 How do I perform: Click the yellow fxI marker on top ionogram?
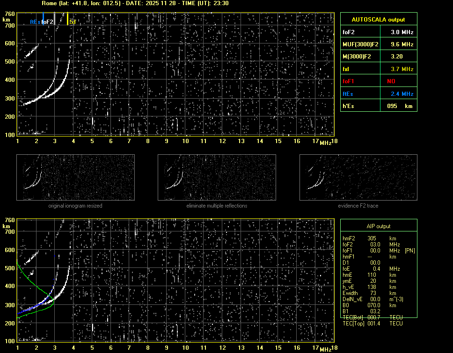pos(72,22)
